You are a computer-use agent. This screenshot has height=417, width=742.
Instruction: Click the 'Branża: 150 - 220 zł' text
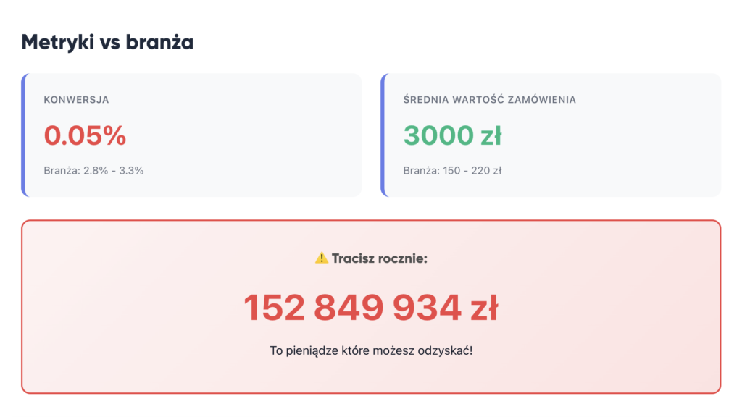pyautogui.click(x=452, y=171)
